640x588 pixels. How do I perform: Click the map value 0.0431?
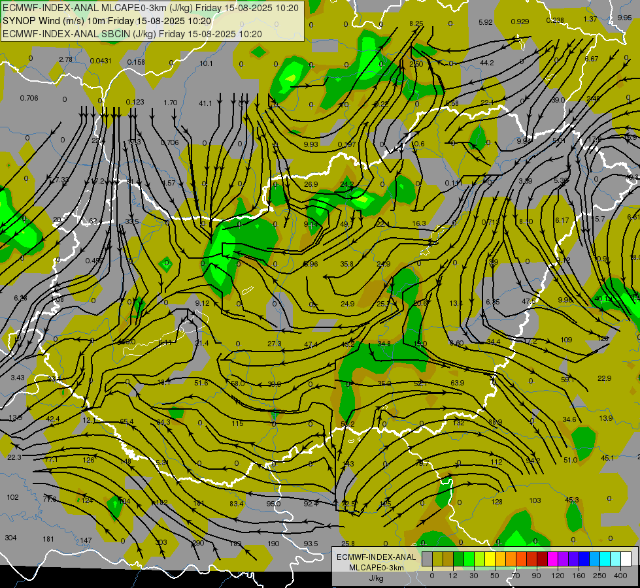101,61
